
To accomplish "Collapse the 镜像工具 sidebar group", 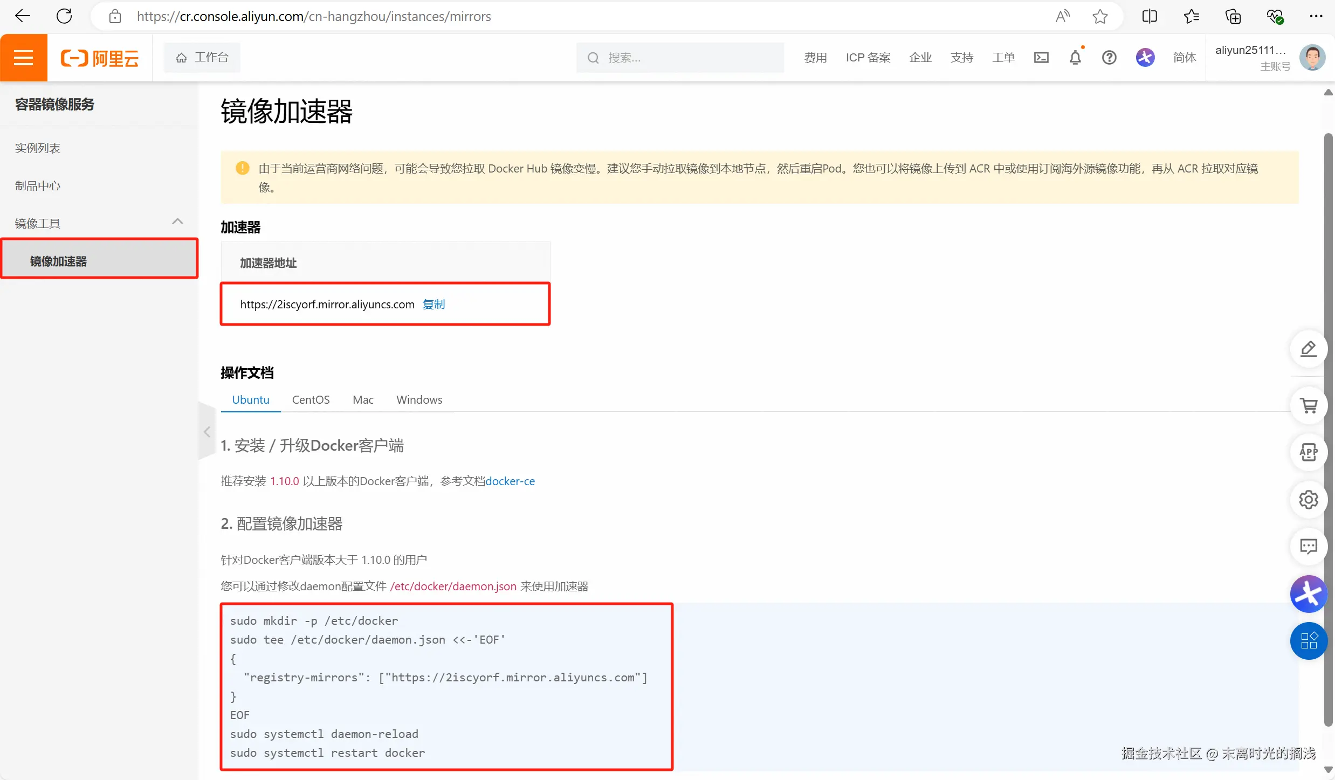I will pyautogui.click(x=177, y=222).
